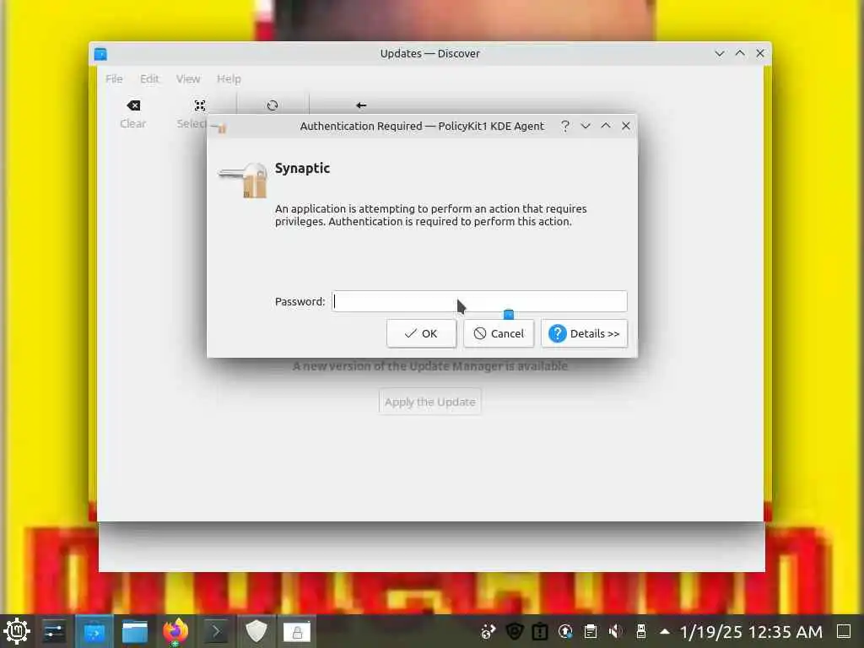The image size is (864, 648).
Task: Click the back arrow toolbar icon in Discover
Action: click(361, 105)
